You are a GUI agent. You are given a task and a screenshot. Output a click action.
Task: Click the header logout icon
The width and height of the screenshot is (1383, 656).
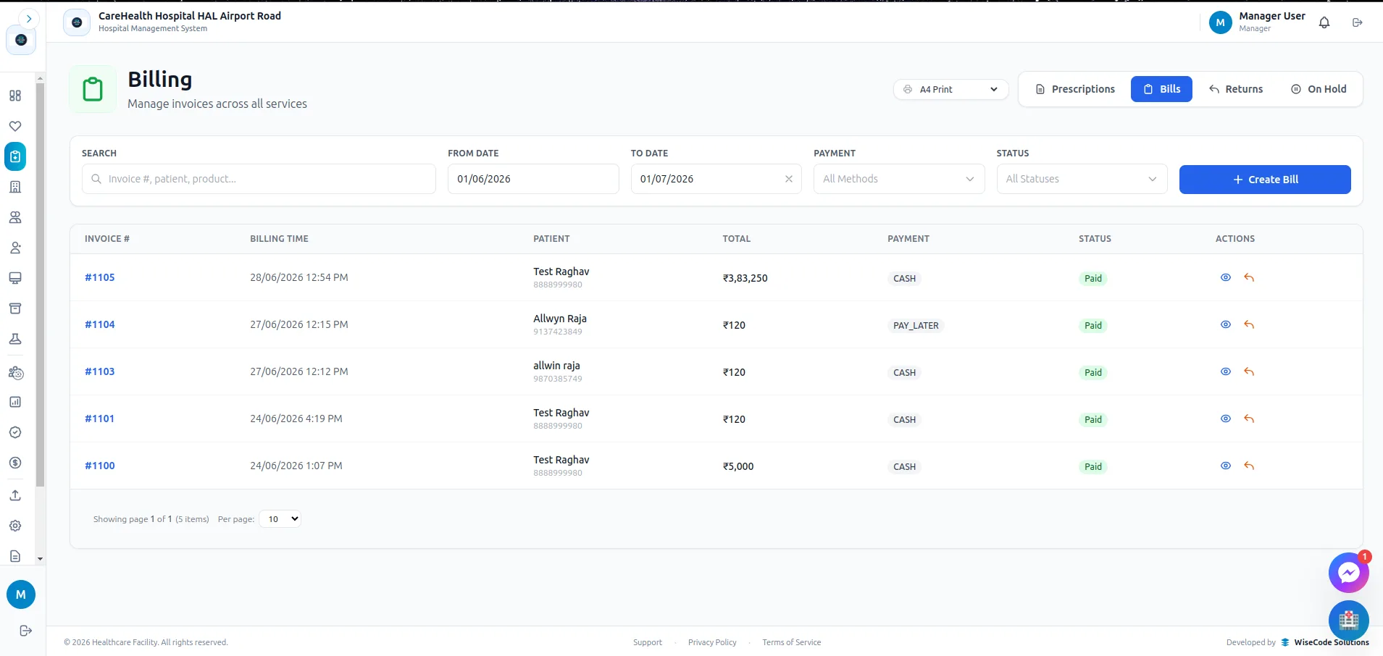coord(1358,22)
